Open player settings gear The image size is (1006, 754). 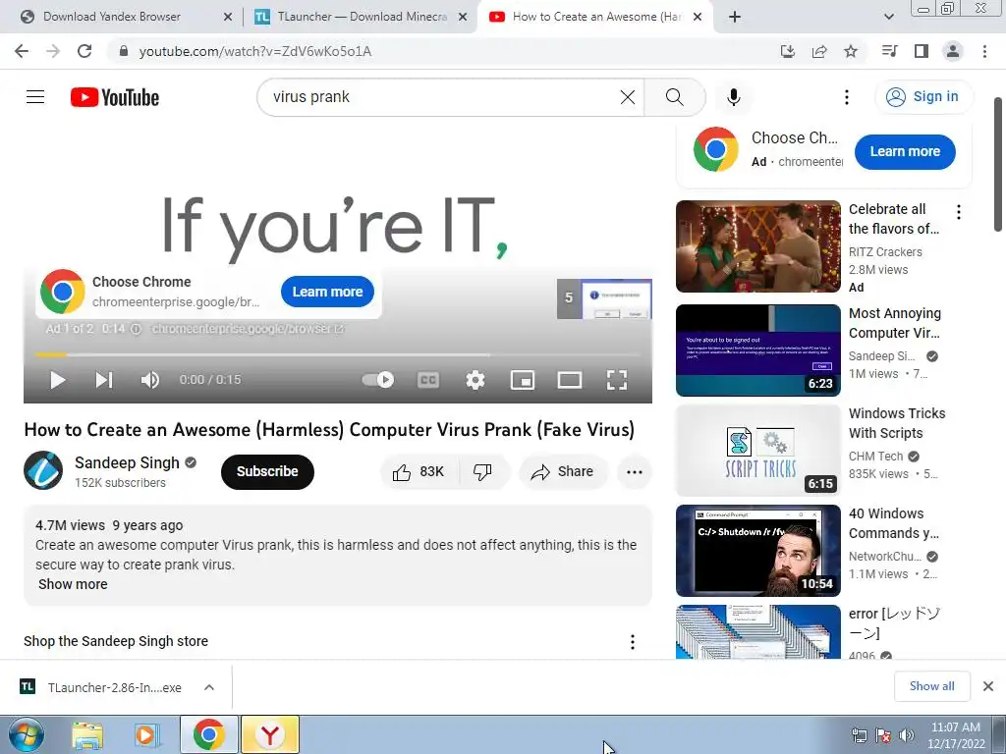[x=475, y=380]
